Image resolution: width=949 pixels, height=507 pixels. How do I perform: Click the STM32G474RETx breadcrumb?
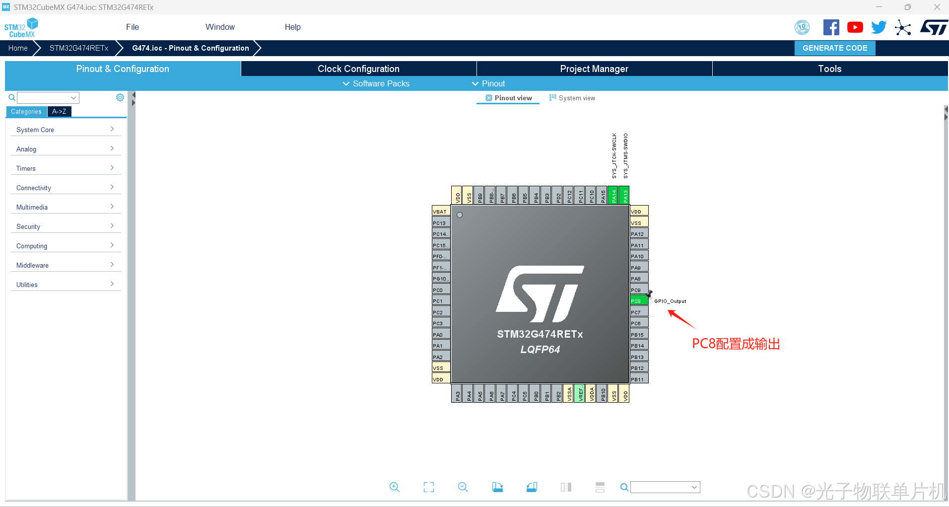[x=79, y=48]
